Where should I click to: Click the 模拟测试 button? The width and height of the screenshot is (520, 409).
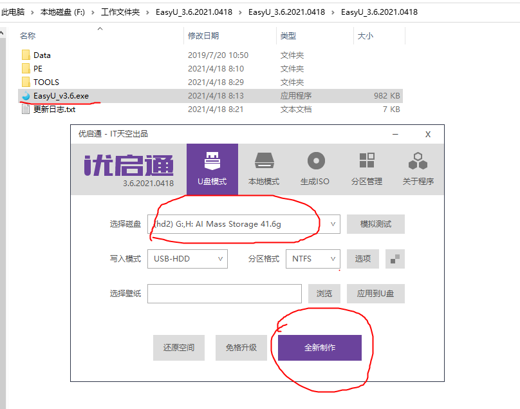pos(376,224)
